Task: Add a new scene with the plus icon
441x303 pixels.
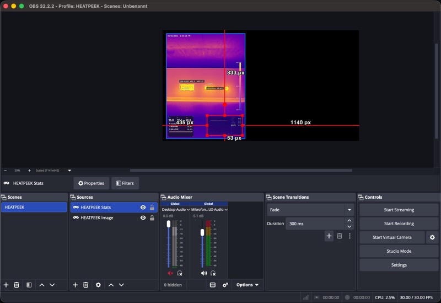Action: 6,285
